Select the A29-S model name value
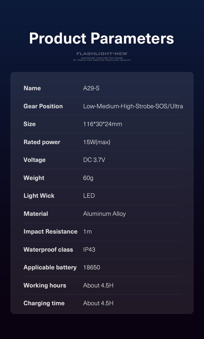This screenshot has width=204, height=339. click(x=91, y=88)
